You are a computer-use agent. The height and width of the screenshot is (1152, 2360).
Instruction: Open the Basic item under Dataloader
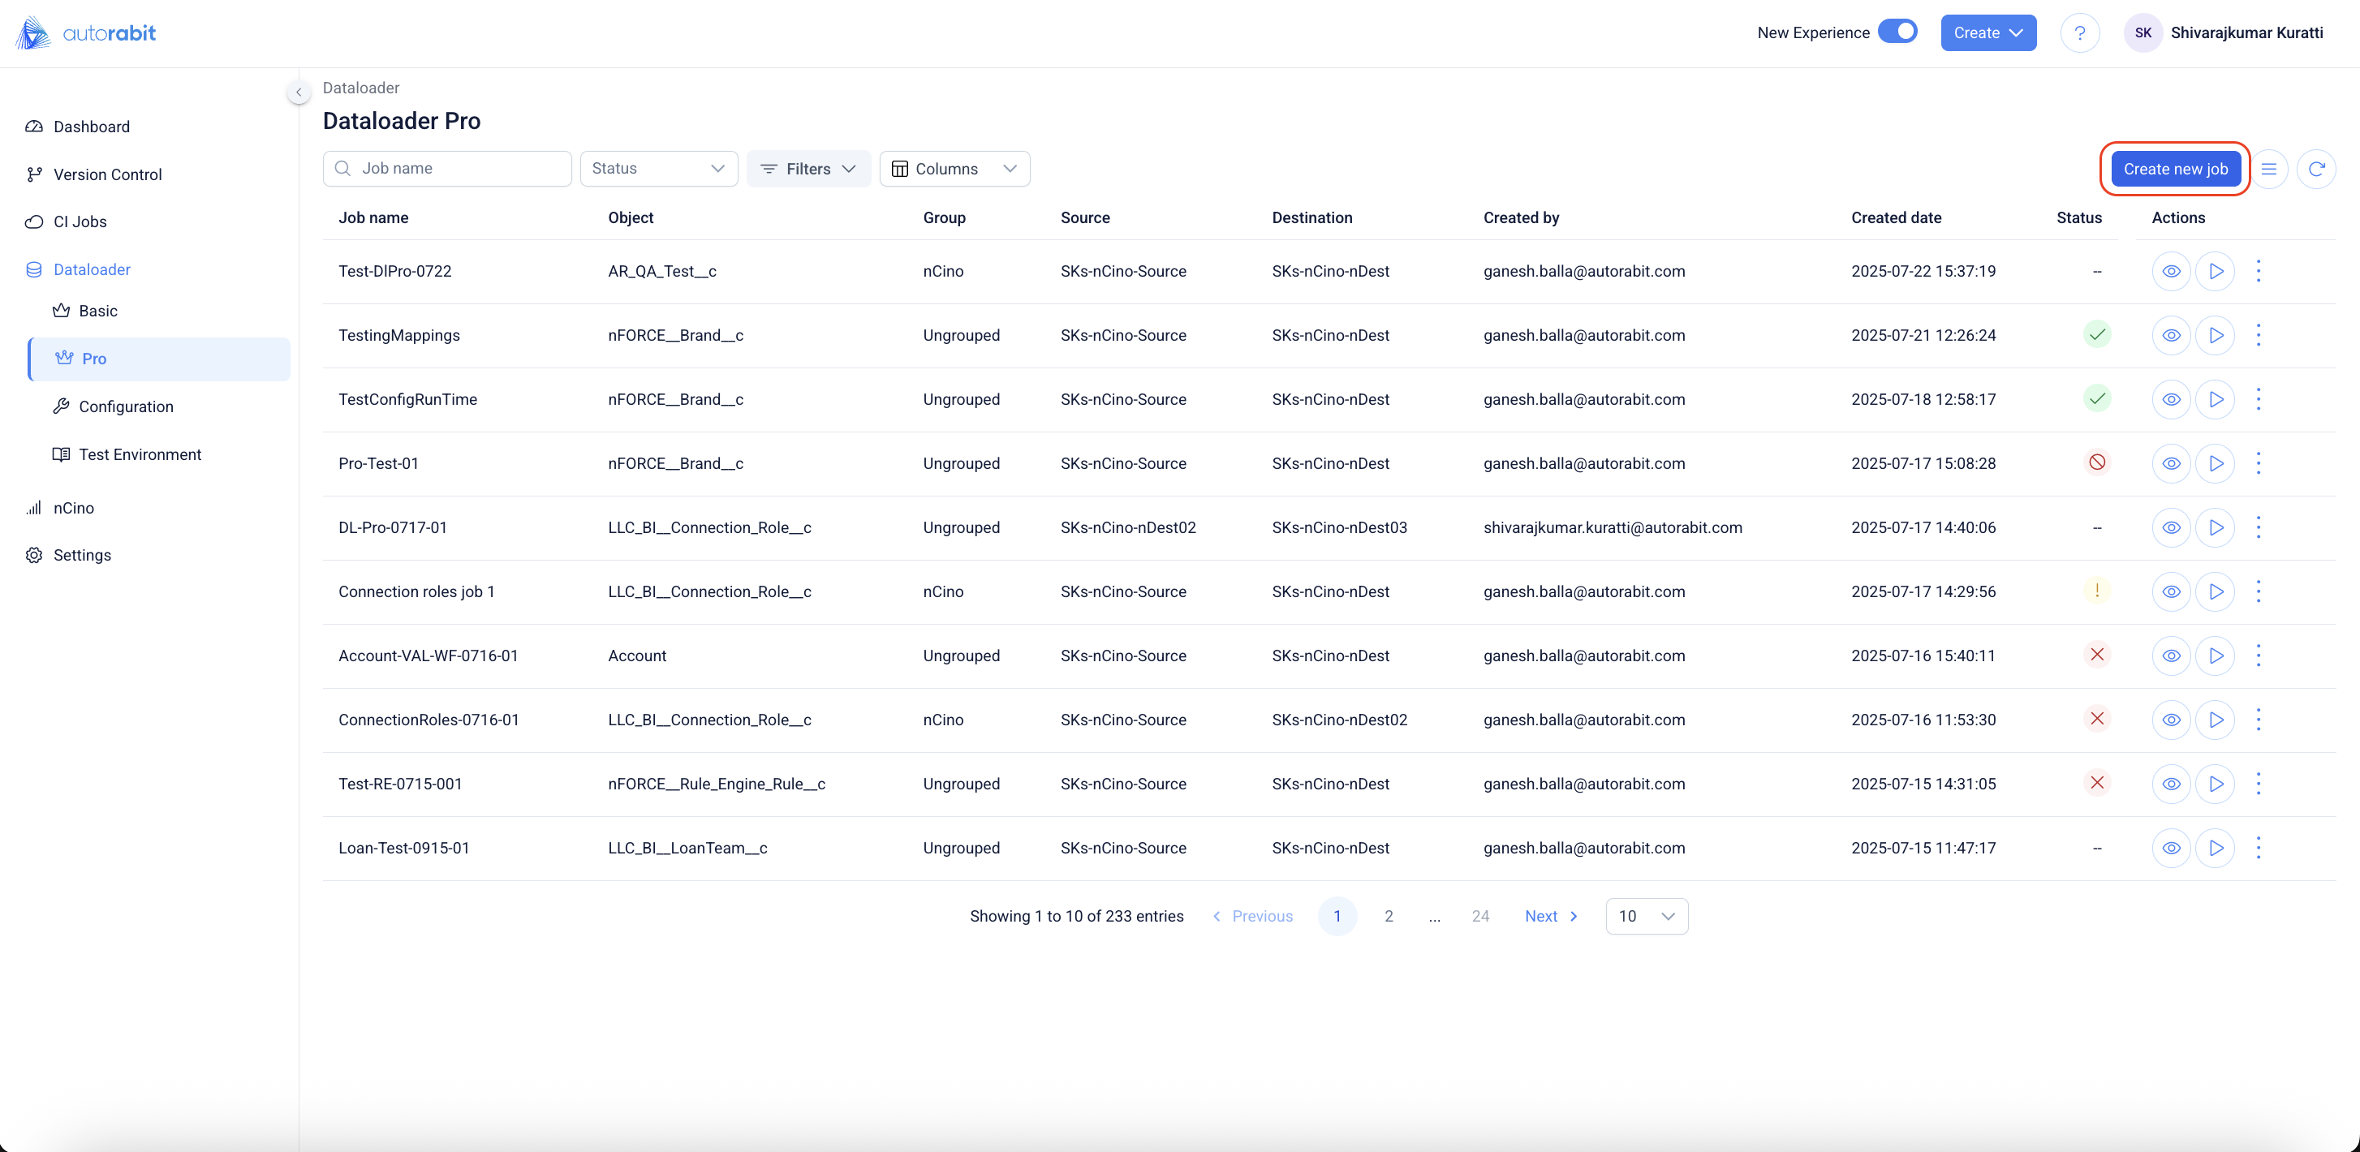click(x=98, y=312)
